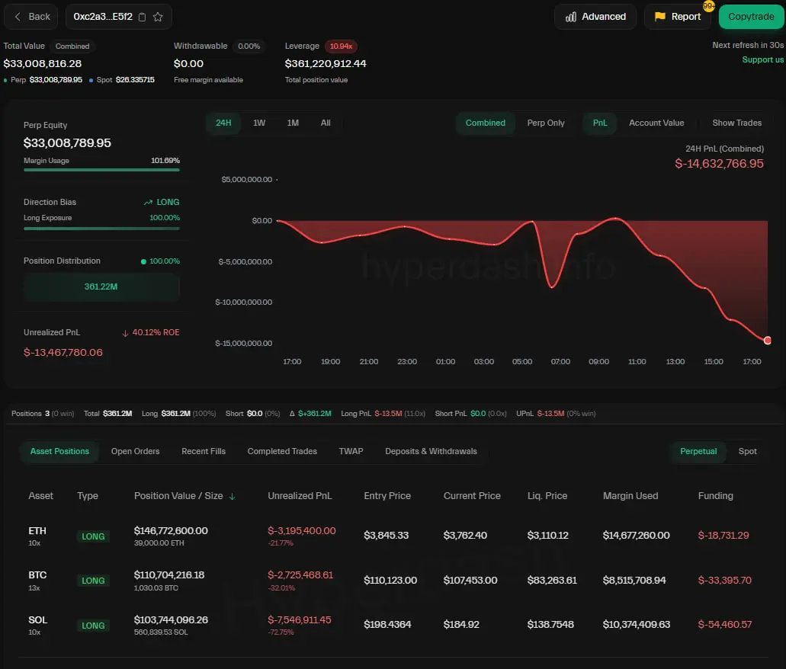Open the Deposits & Withdrawals tab
The image size is (786, 669).
point(431,451)
